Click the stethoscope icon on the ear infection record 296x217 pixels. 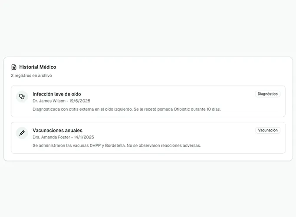pyautogui.click(x=22, y=97)
